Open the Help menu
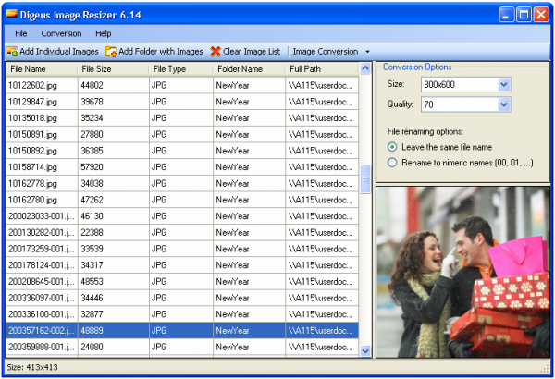 (x=104, y=33)
